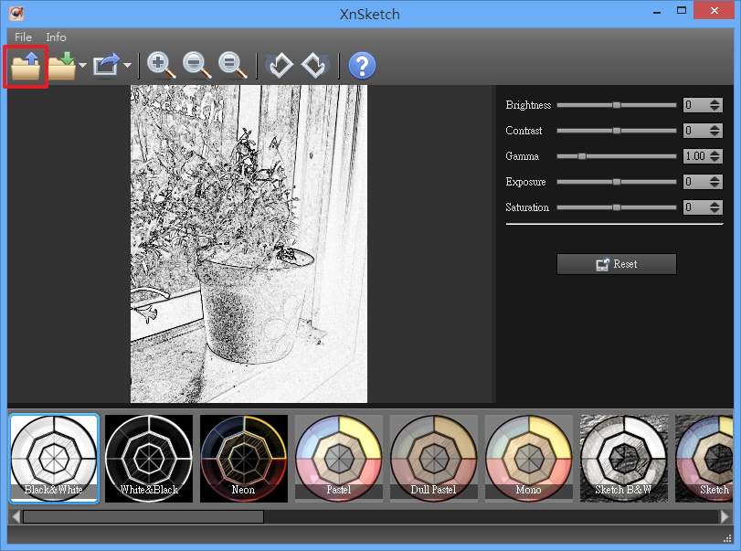The width and height of the screenshot is (741, 551).
Task: Click the Contrast value input field
Action: click(694, 131)
